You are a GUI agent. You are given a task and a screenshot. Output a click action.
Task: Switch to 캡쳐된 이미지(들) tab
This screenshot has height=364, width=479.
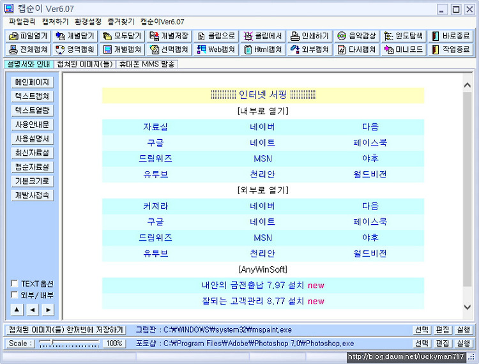click(85, 64)
